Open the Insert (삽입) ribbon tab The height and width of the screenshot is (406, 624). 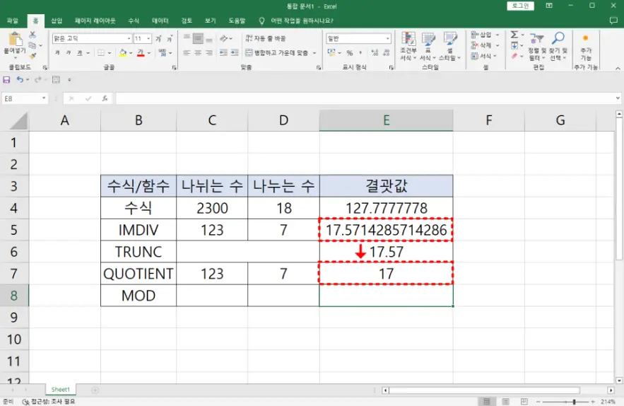57,21
